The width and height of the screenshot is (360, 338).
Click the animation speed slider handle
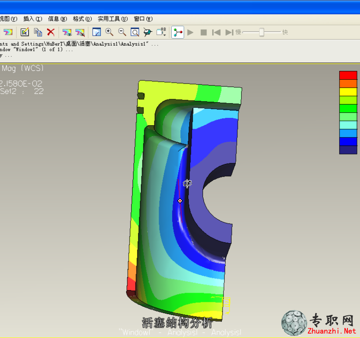pos(261,32)
